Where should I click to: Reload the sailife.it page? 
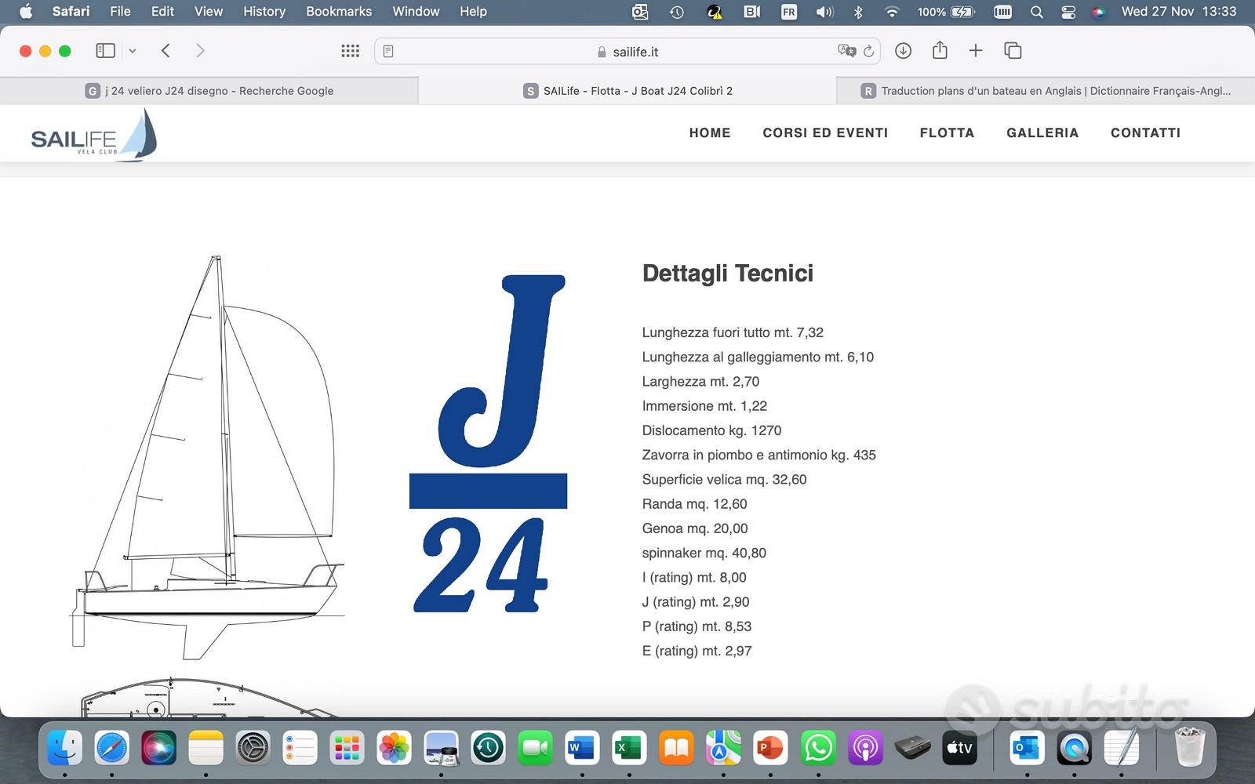(x=868, y=52)
